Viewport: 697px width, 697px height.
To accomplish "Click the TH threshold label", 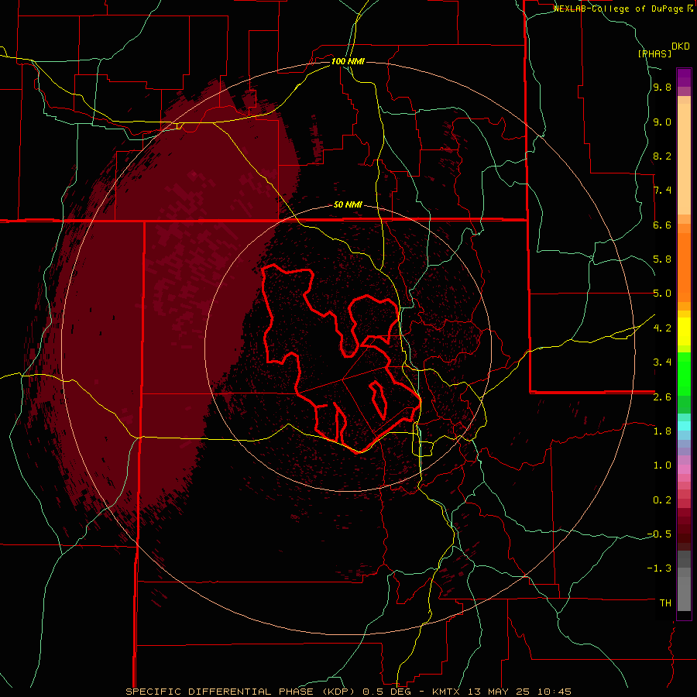I will pyautogui.click(x=665, y=603).
